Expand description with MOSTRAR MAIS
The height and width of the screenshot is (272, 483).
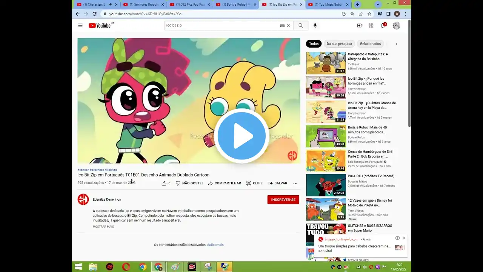point(103,227)
